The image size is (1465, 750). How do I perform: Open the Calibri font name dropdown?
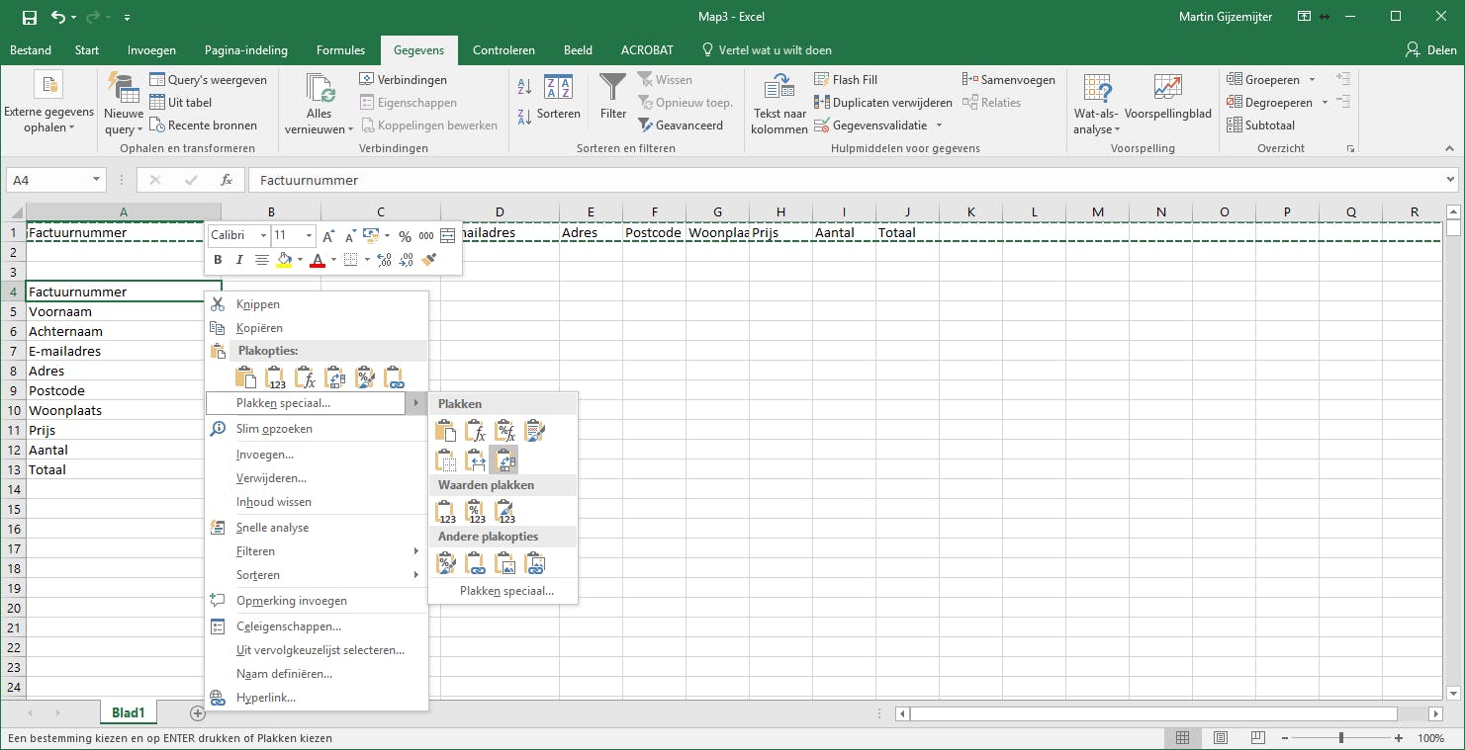(263, 236)
